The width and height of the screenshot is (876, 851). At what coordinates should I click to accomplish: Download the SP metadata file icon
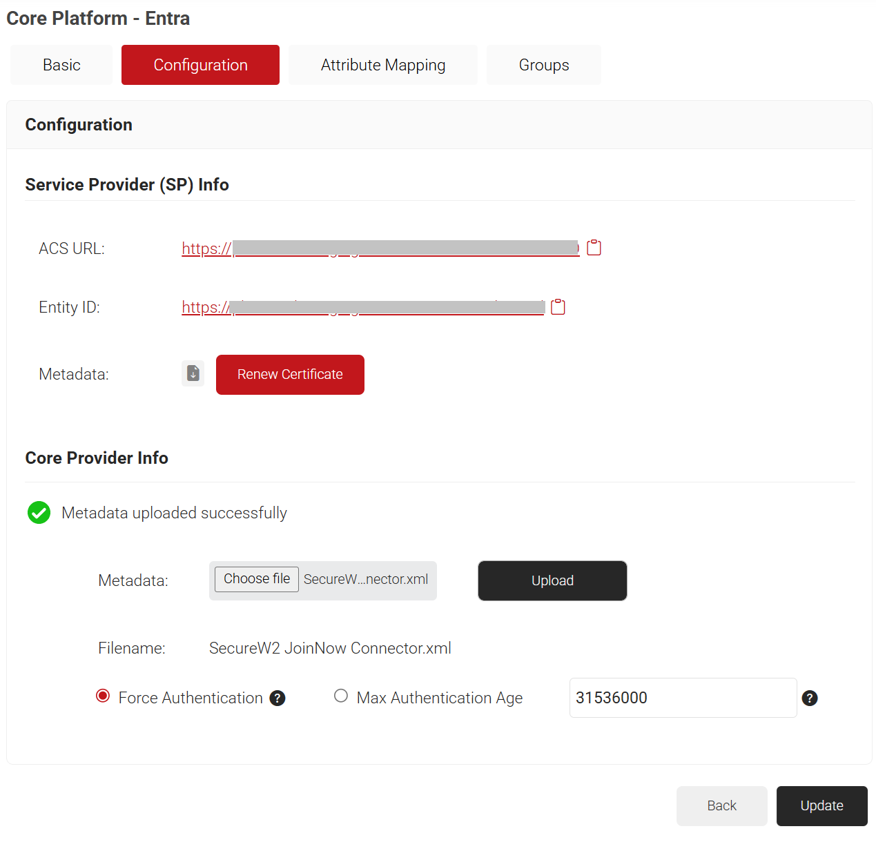coord(193,373)
